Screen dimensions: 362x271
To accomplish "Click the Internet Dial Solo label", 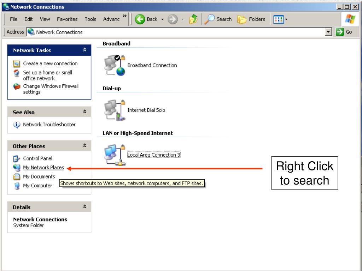I will coord(146,110).
